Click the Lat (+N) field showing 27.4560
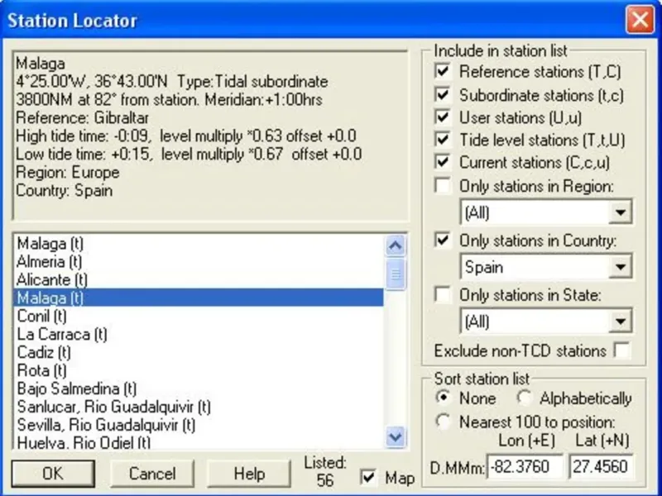 point(602,467)
